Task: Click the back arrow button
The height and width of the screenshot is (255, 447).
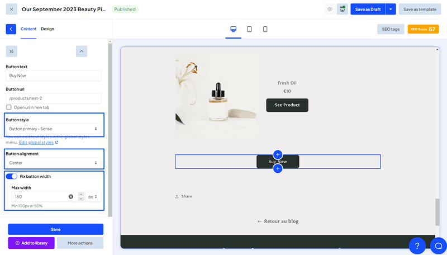Action: click(11, 29)
